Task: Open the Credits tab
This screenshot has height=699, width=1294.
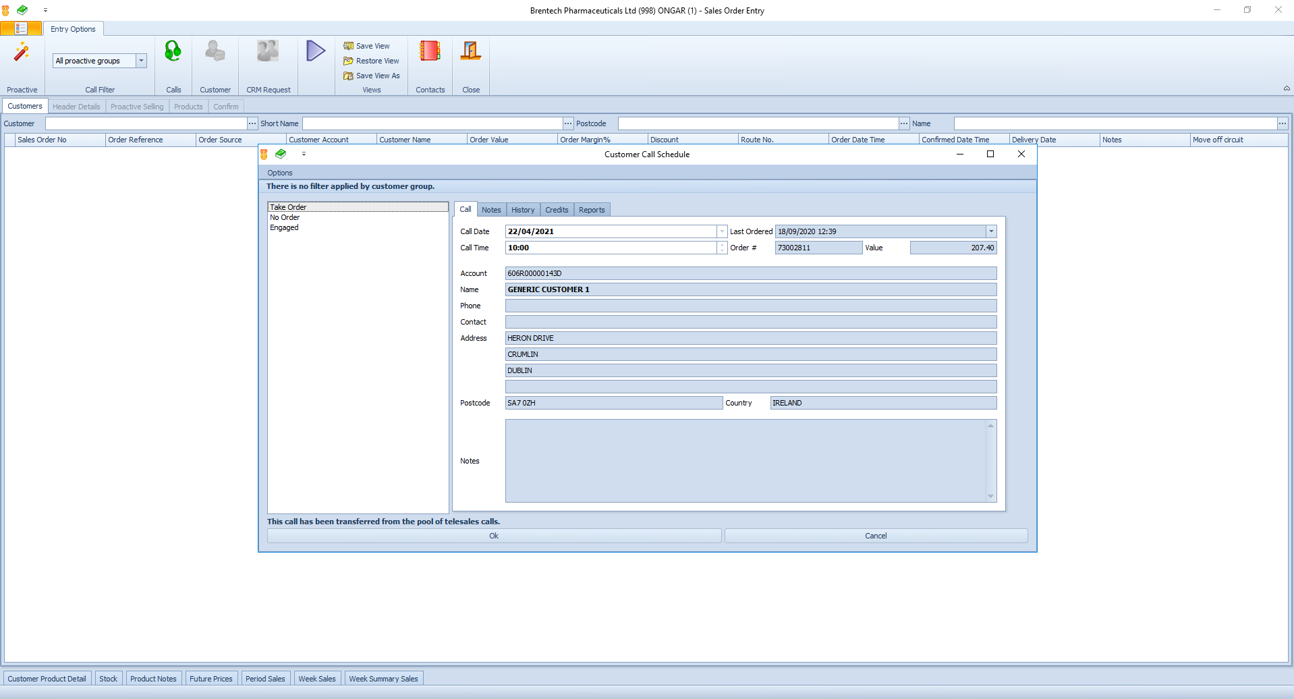Action: click(557, 210)
